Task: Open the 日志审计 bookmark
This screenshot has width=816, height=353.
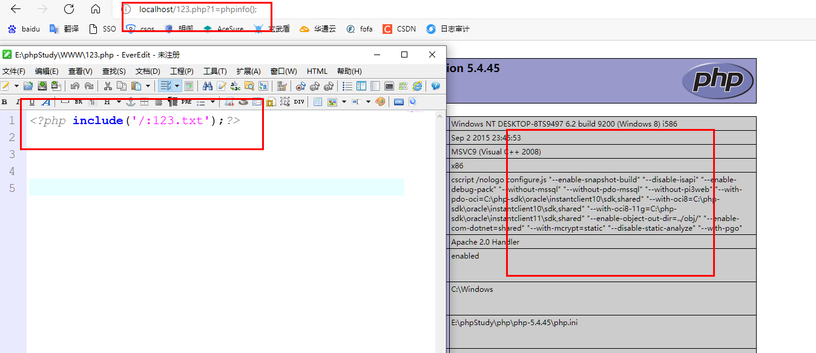Action: [448, 28]
